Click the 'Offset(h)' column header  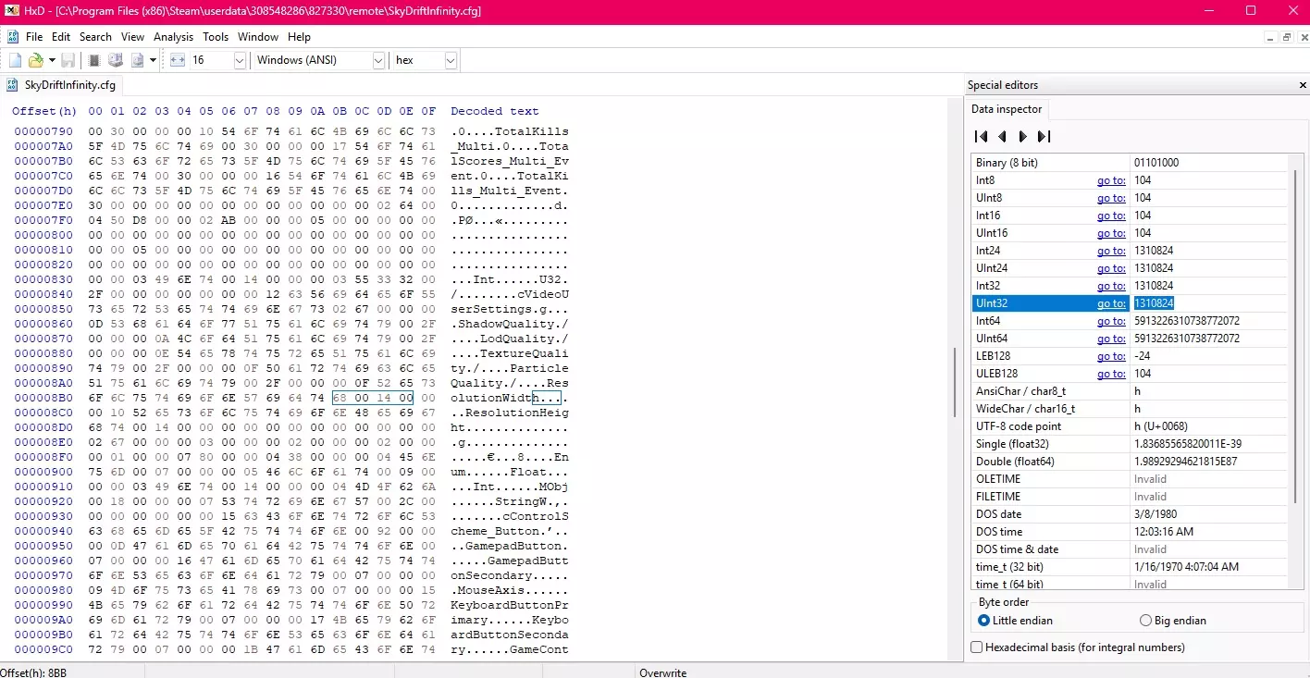pos(44,112)
